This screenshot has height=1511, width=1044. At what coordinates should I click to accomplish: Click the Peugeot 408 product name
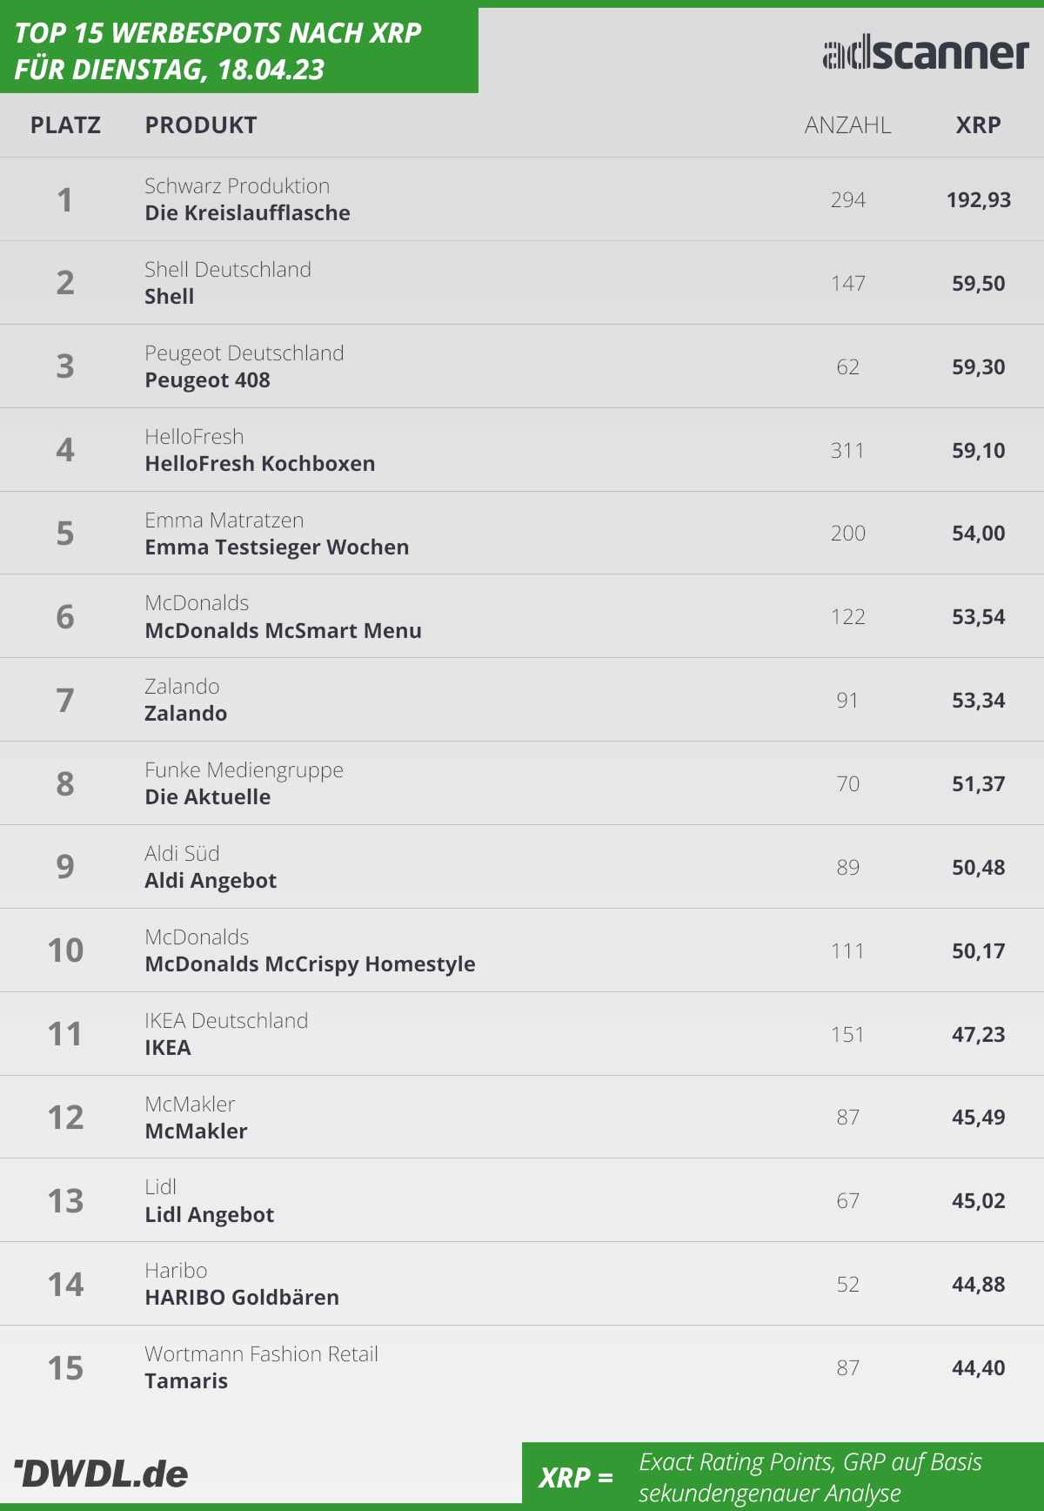tap(207, 380)
